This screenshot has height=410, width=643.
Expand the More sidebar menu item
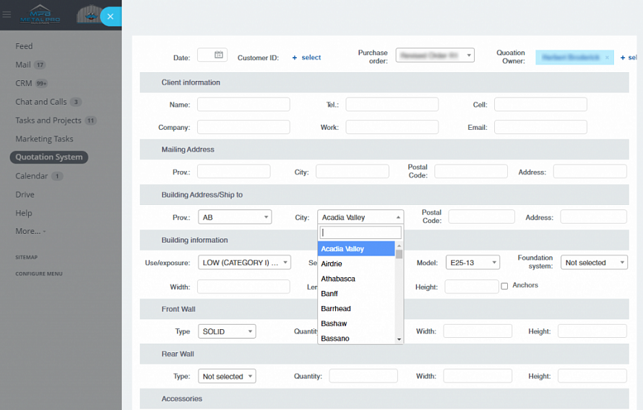(x=30, y=232)
